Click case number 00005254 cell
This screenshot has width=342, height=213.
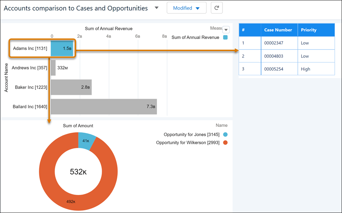(279, 69)
